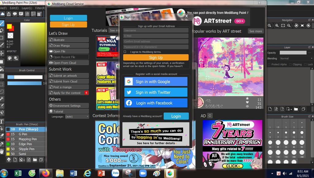The width and height of the screenshot is (314, 178).
Task: Add a 1-bit layer in the Layer panel
Action: click(282, 109)
